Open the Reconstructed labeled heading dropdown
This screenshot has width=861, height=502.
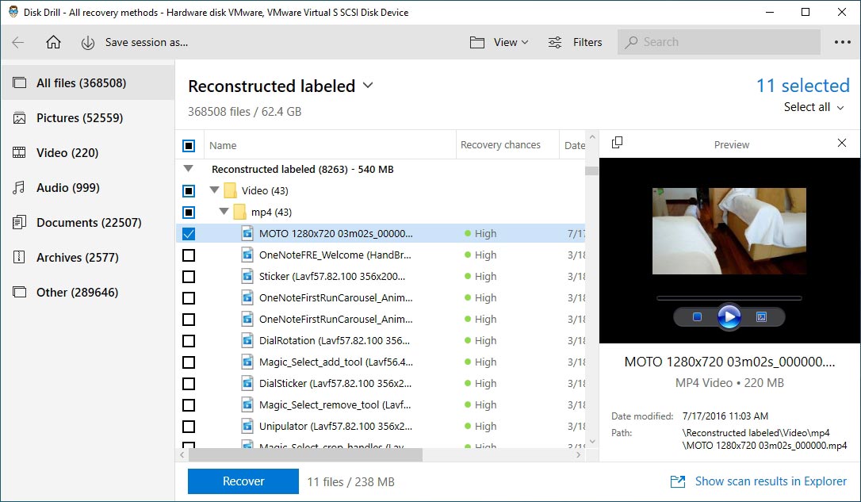(x=368, y=85)
